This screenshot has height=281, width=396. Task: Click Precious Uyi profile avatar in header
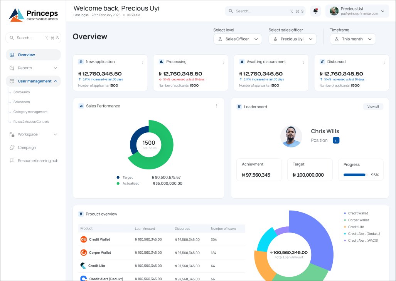coord(334,11)
